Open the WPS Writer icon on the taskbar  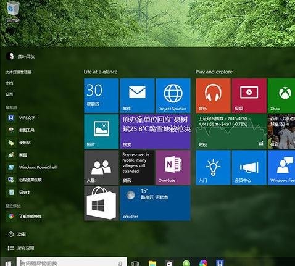pyautogui.click(x=220, y=263)
